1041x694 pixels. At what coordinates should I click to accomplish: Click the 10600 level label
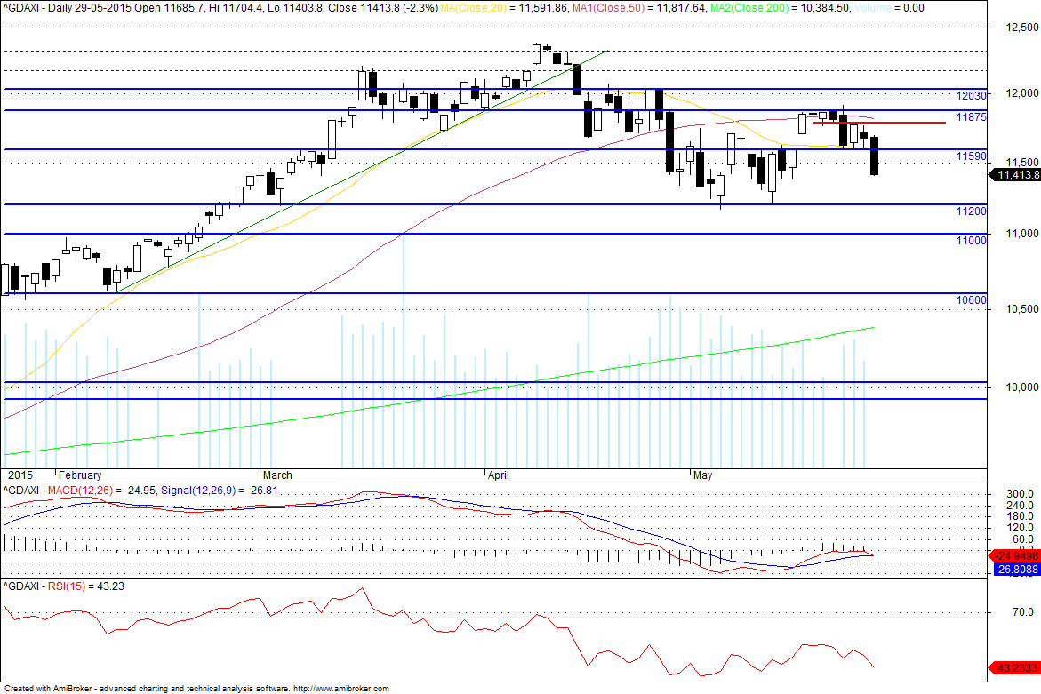[x=971, y=299]
